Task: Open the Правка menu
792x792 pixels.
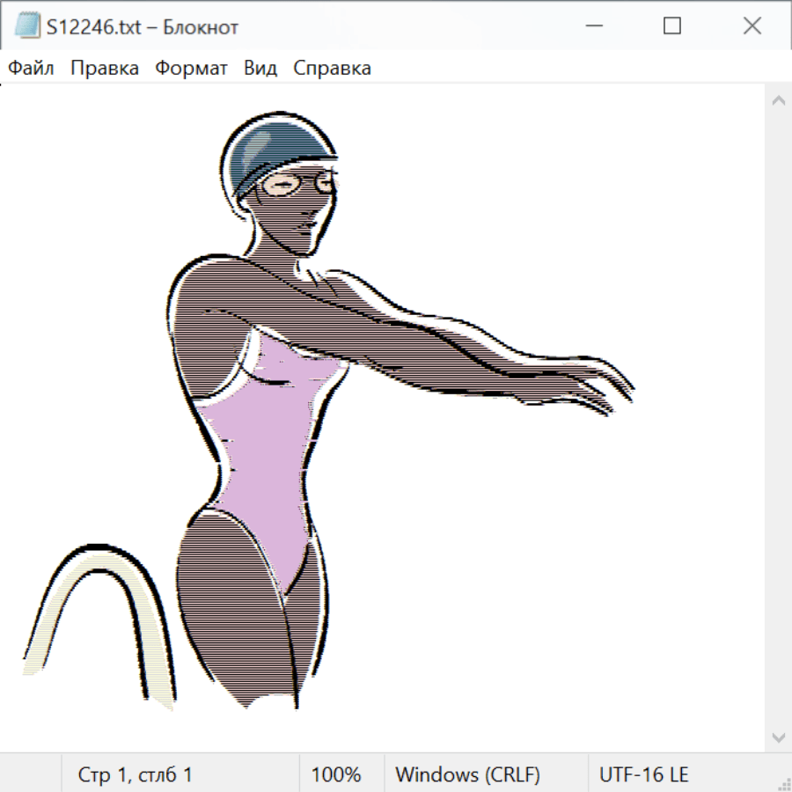Action: pos(105,69)
